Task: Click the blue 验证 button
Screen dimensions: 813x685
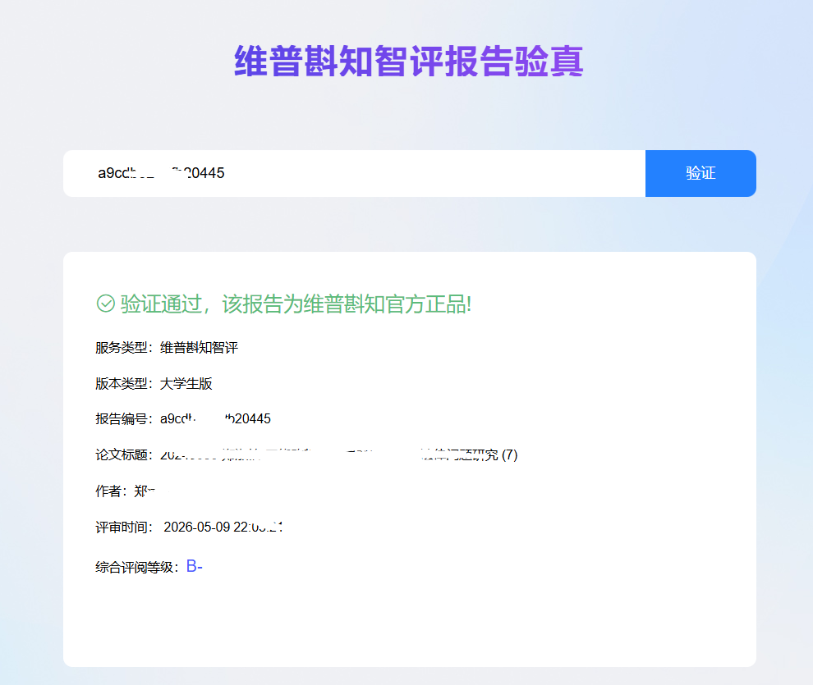Action: point(700,173)
